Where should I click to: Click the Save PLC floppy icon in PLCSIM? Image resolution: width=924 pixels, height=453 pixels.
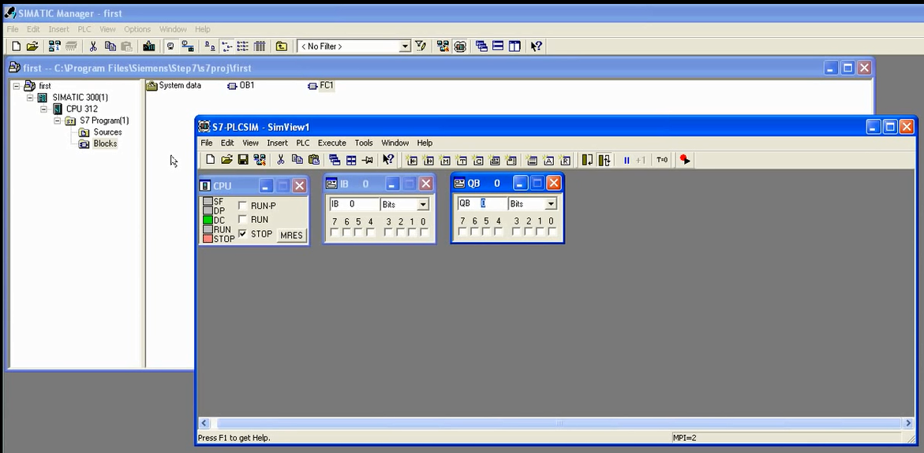243,159
